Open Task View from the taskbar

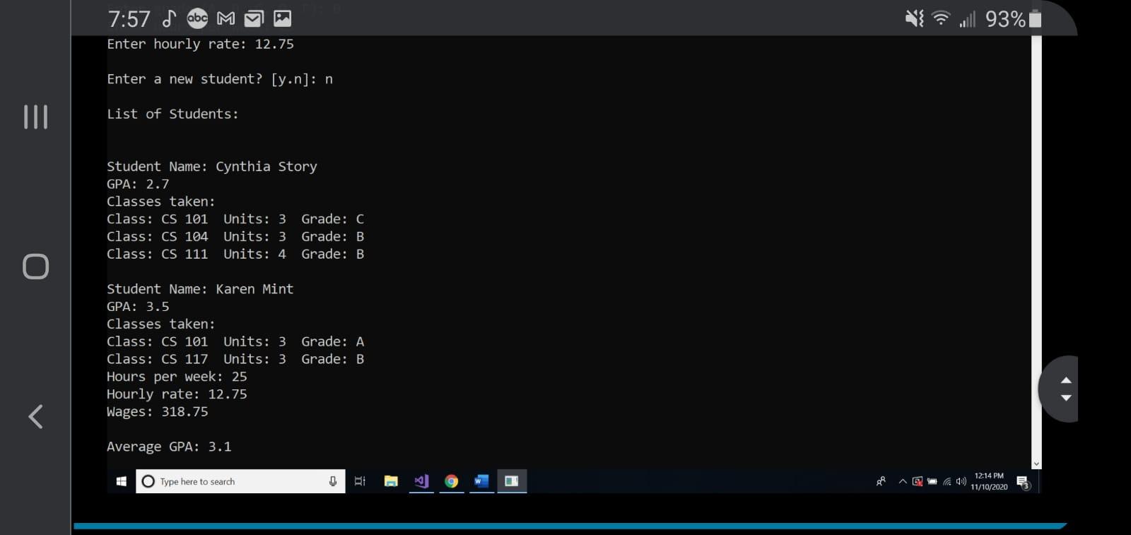[360, 481]
